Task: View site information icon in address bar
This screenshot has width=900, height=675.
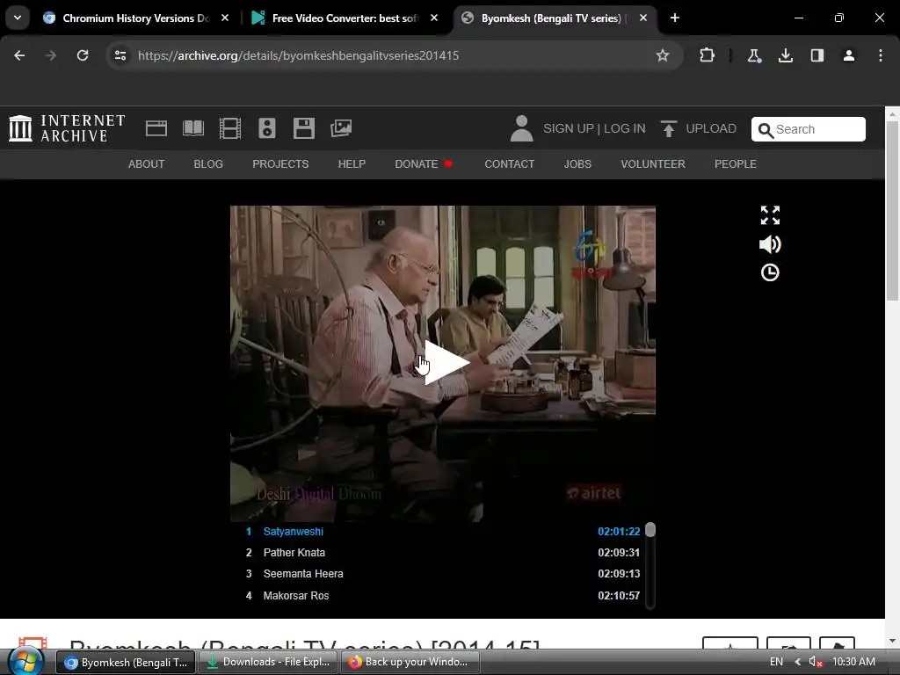Action: [x=120, y=55]
